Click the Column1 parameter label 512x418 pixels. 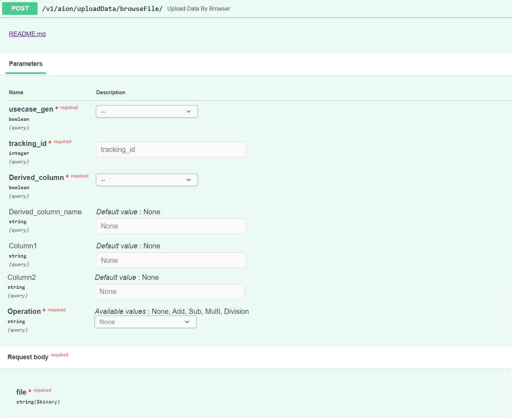point(23,246)
